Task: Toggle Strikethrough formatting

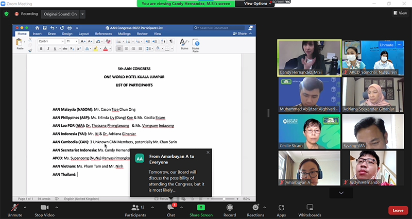Action: point(65,48)
